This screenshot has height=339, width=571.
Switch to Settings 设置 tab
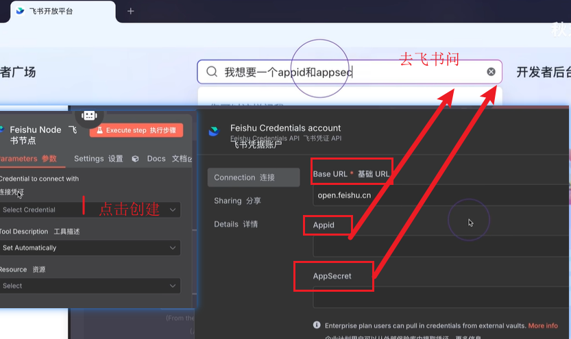tap(98, 159)
